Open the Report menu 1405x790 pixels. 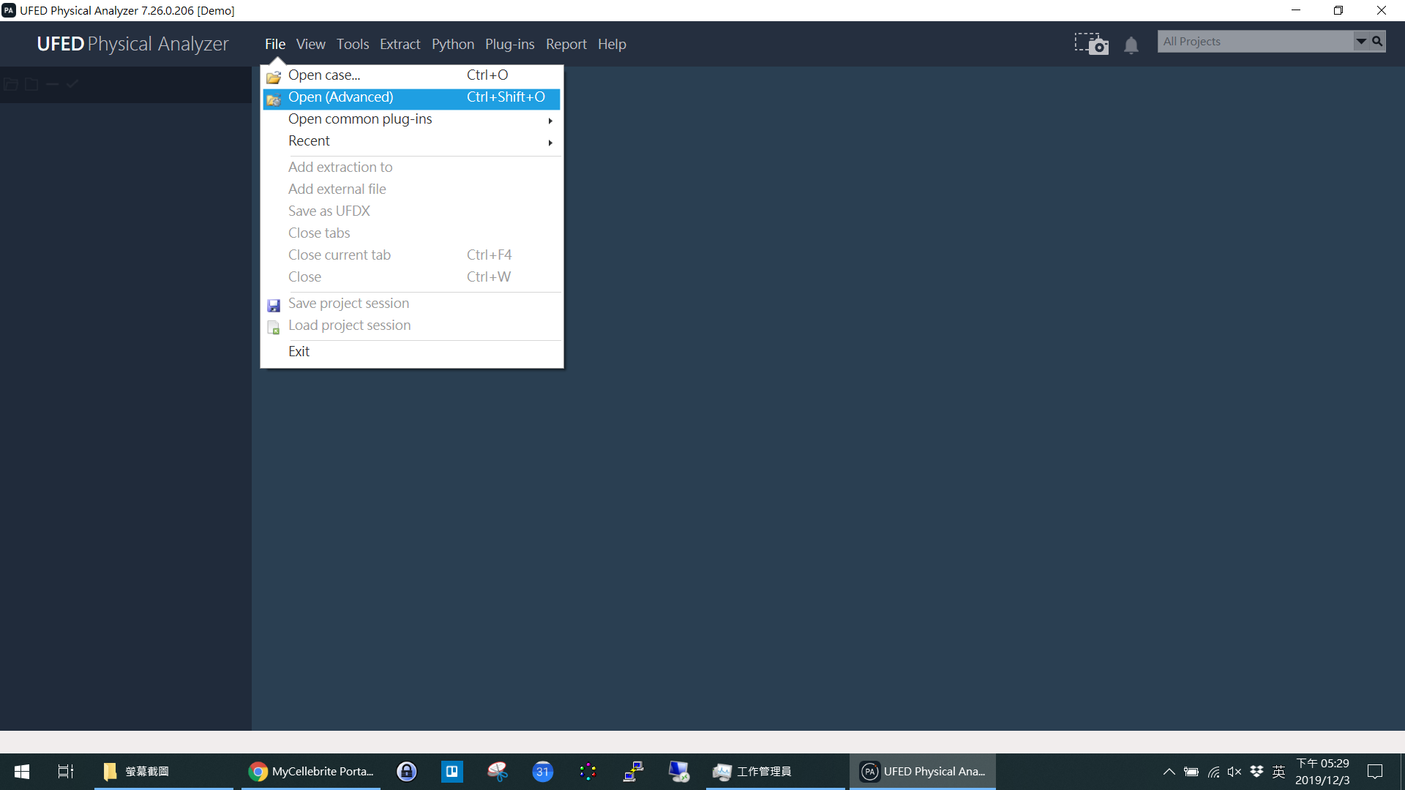tap(566, 44)
